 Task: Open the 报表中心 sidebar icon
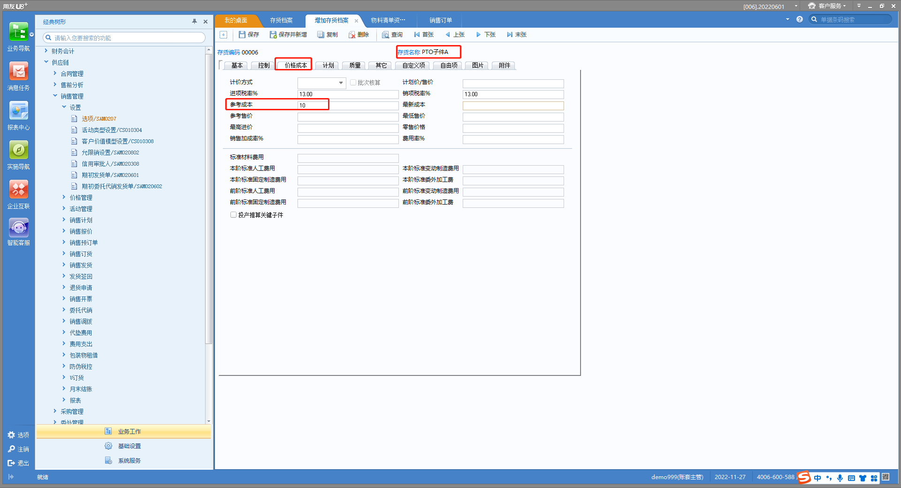[18, 111]
